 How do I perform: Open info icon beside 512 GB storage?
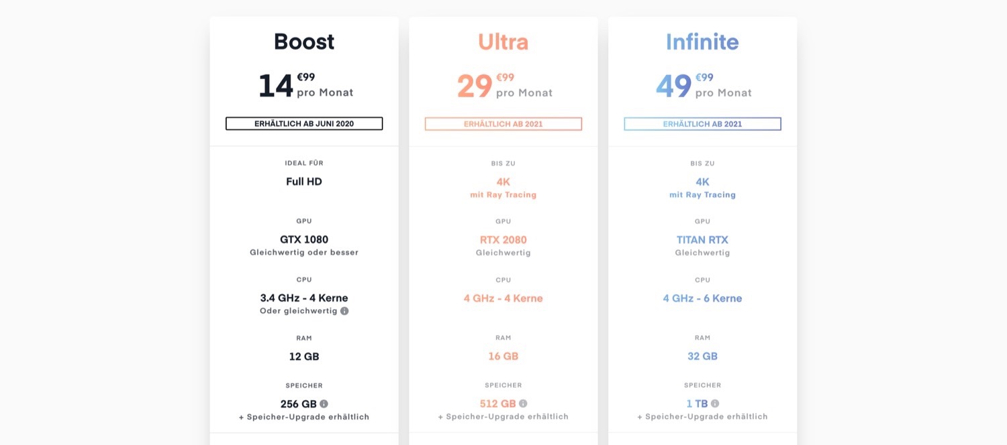[523, 403]
